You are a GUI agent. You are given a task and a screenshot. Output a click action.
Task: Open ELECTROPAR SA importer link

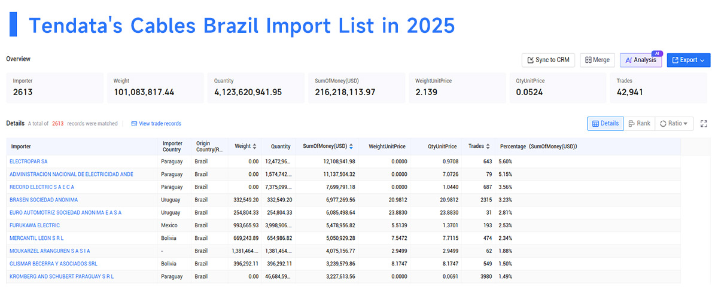[x=28, y=161]
